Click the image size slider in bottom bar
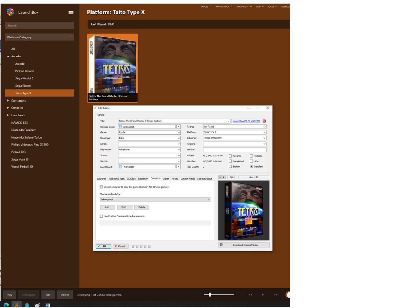Screen dimensions: 402x308 pyautogui.click(x=219, y=295)
